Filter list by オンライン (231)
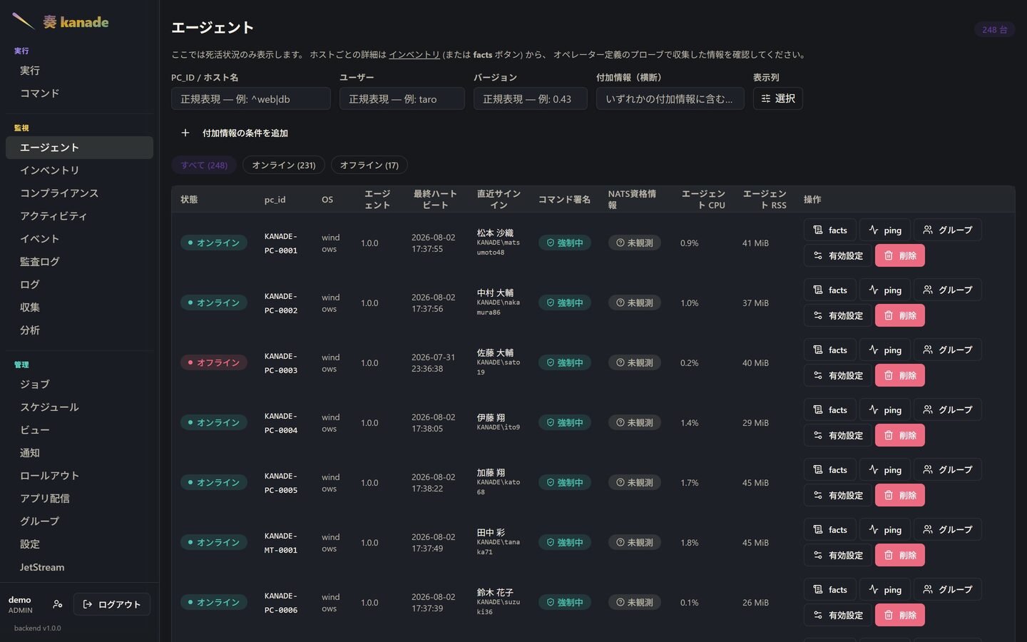This screenshot has width=1027, height=642. click(284, 165)
